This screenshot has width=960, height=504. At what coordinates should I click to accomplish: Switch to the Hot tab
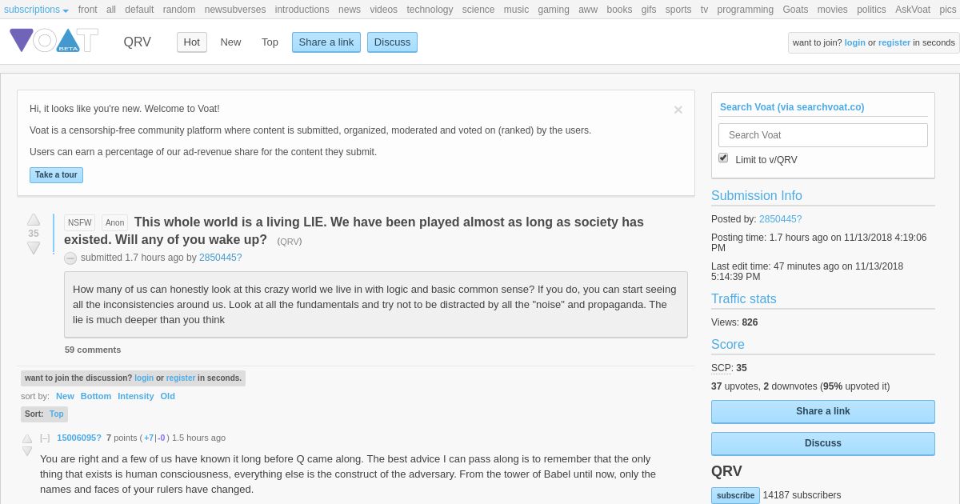(x=192, y=42)
